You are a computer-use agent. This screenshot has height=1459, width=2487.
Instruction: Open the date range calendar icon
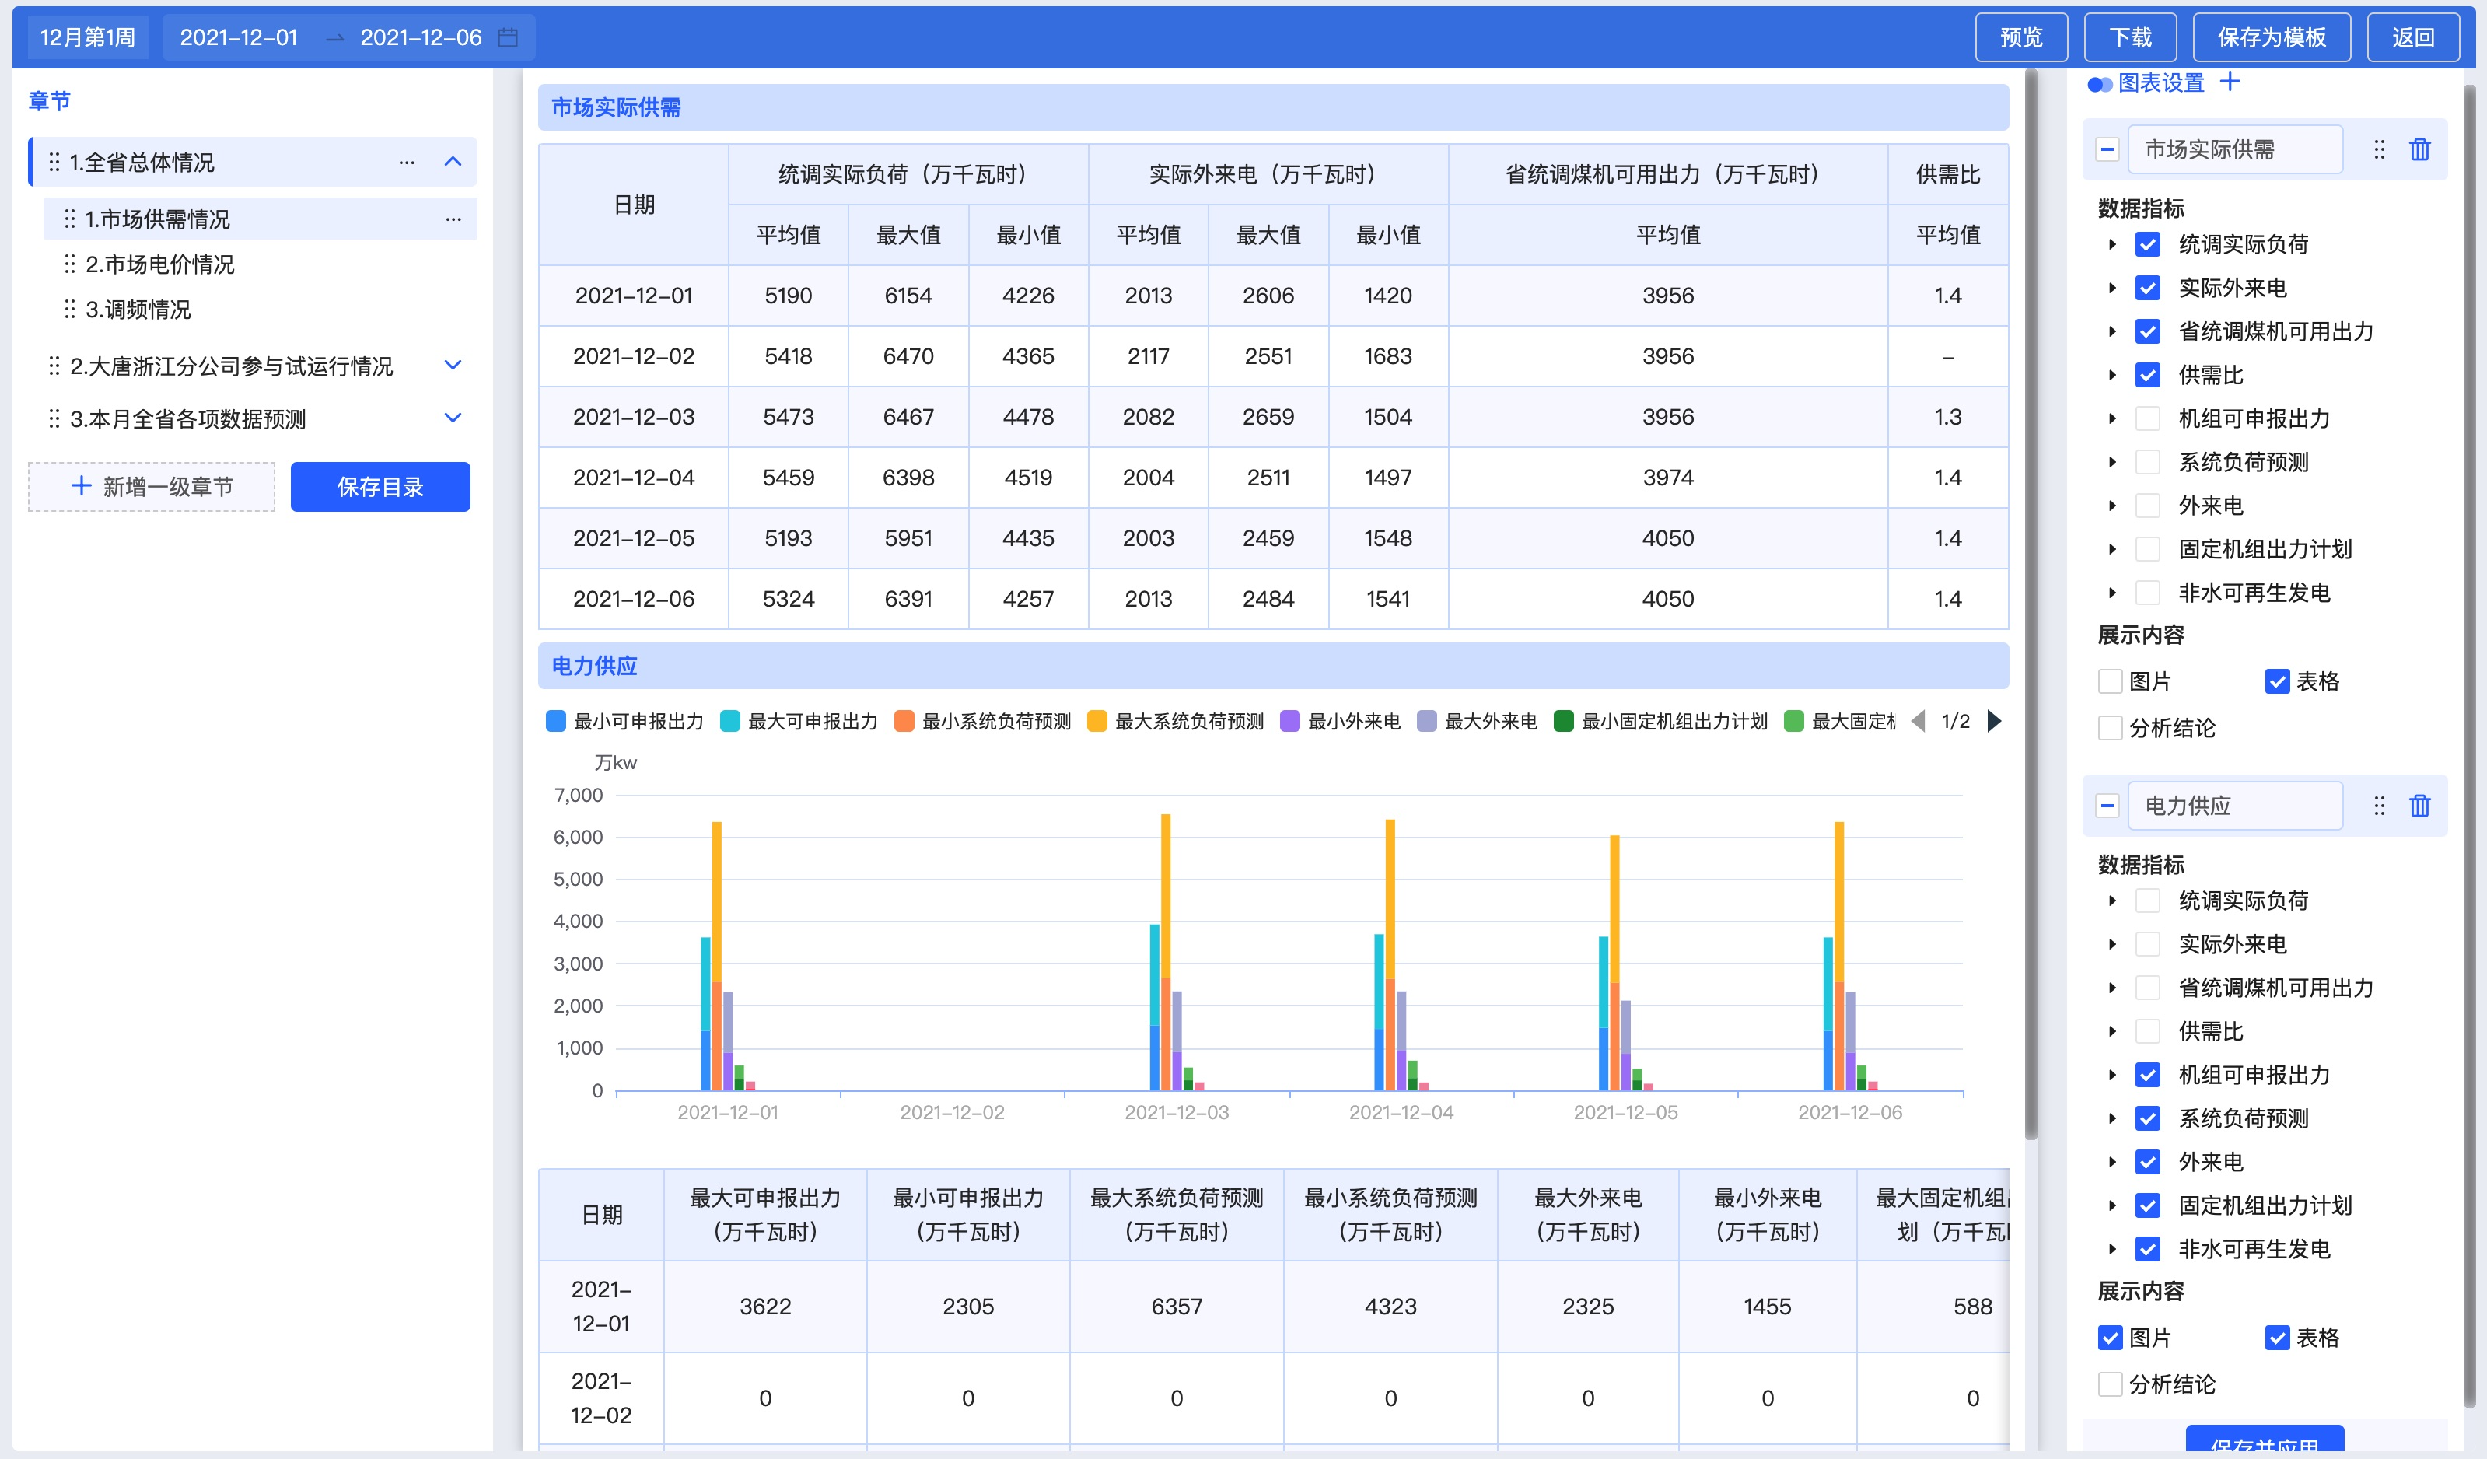pyautogui.click(x=507, y=37)
